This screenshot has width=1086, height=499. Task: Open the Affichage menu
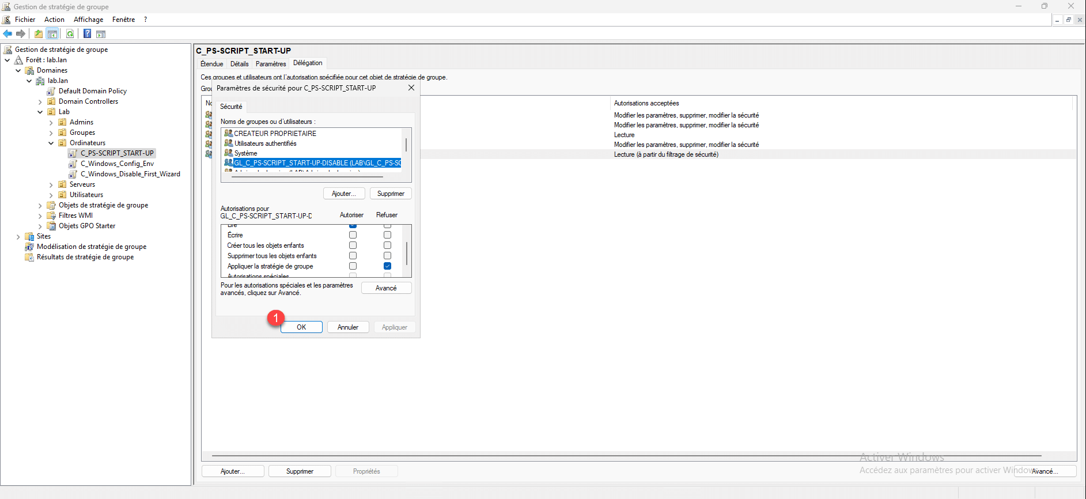pyautogui.click(x=88, y=20)
